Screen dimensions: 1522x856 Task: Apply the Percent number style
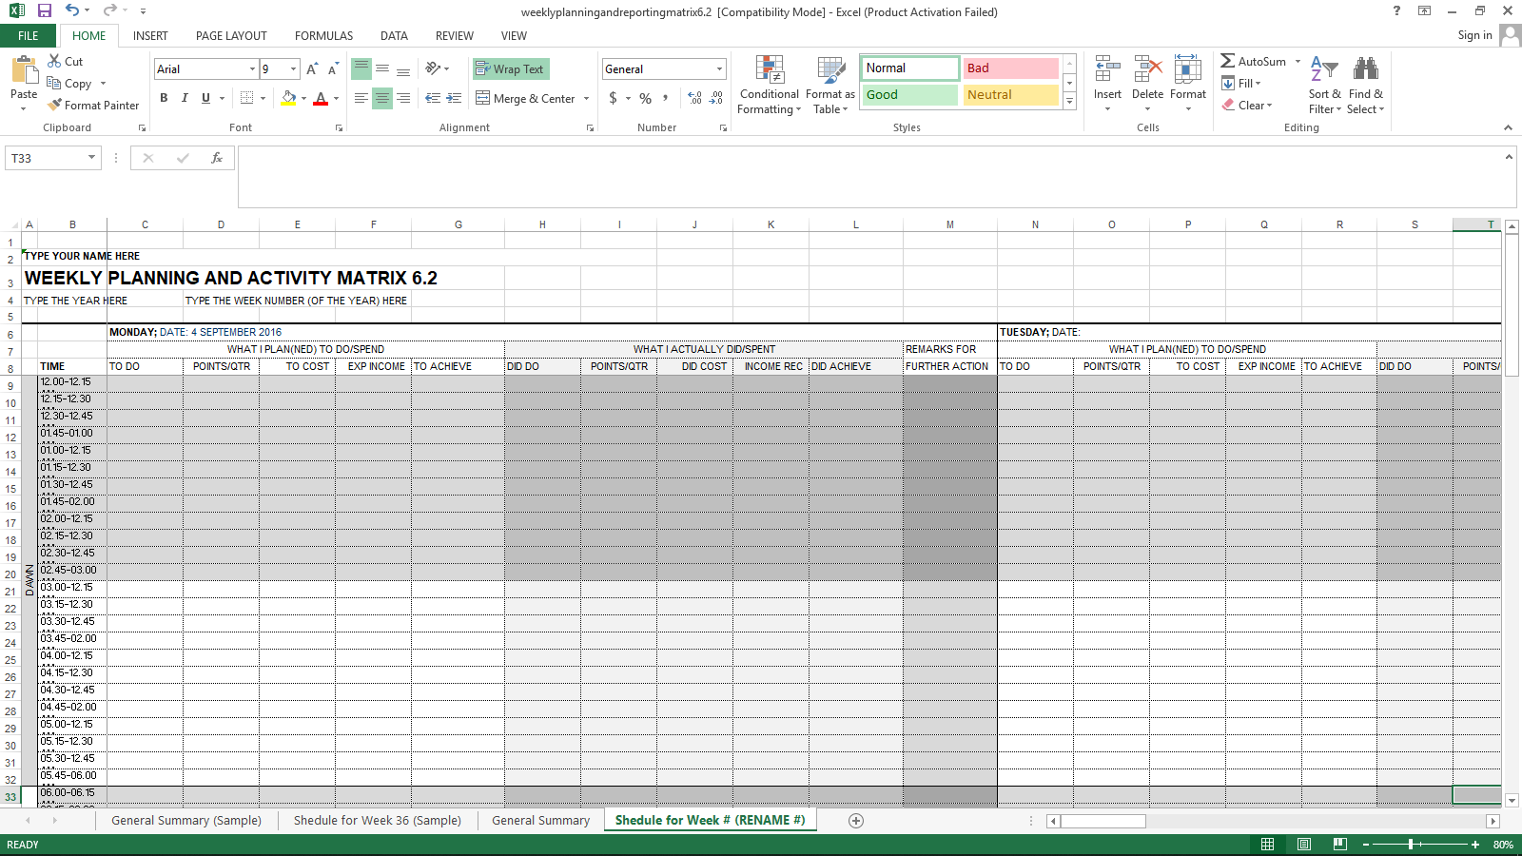pyautogui.click(x=645, y=97)
